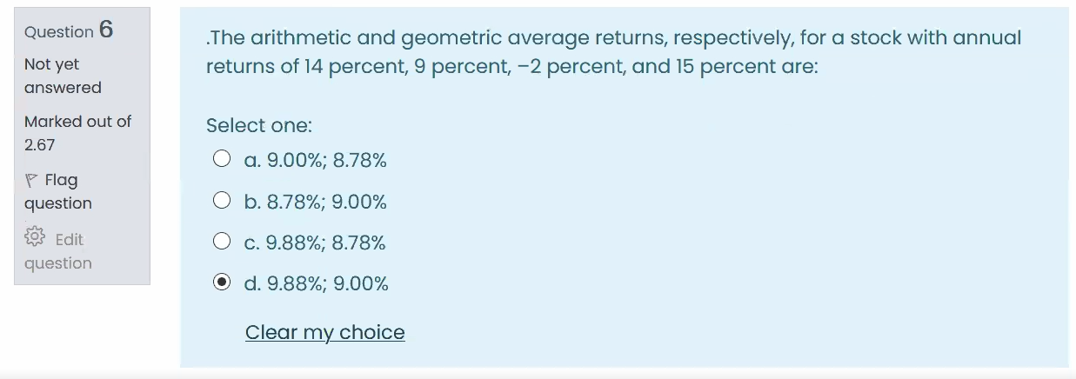The height and width of the screenshot is (379, 1076).
Task: Select radio button for option a
Action: pos(222,159)
